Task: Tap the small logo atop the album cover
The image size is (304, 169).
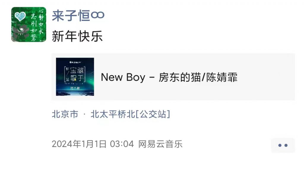Action: (75, 62)
